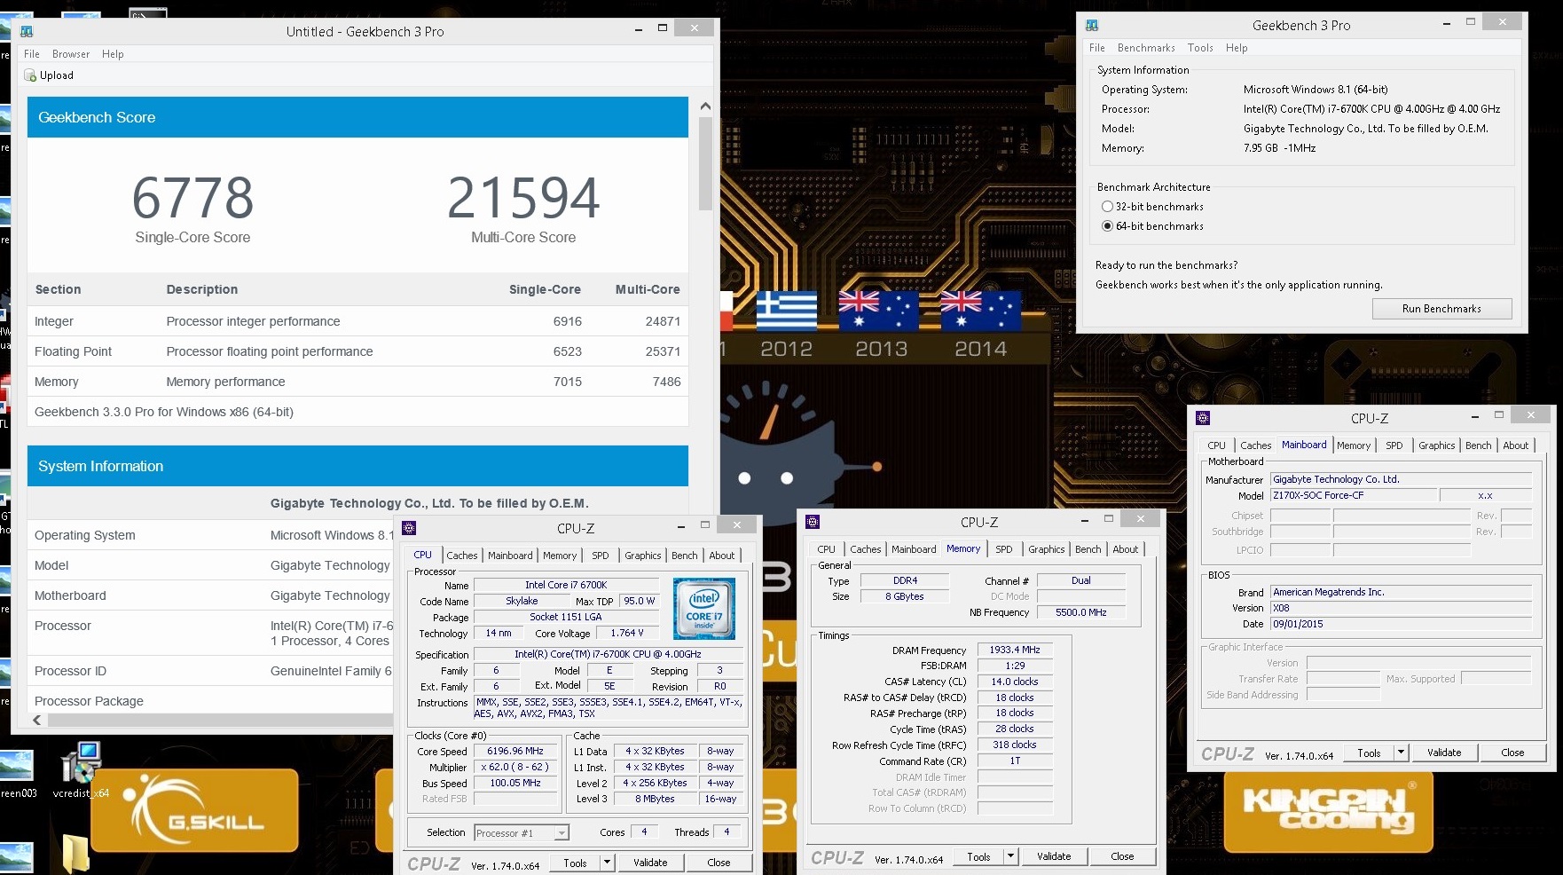This screenshot has height=875, width=1563.
Task: Open About tab in CPU-Z Mainboard window
Action: 1515,445
